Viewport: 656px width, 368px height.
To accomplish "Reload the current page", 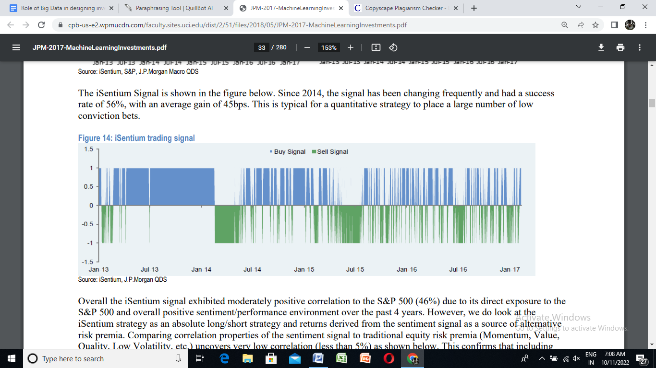I will (x=41, y=25).
